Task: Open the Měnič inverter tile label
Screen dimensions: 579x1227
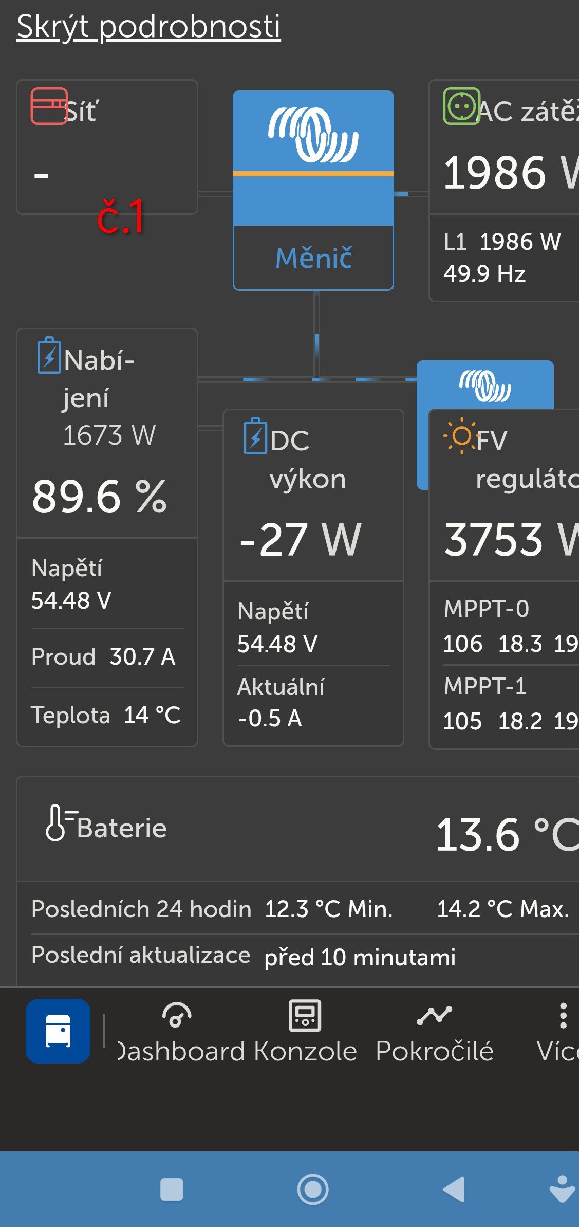Action: point(313,258)
